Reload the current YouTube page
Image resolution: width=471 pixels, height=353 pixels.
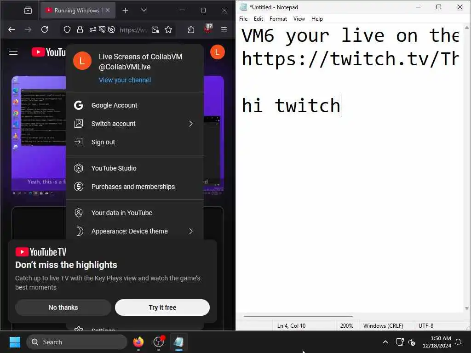point(45,29)
